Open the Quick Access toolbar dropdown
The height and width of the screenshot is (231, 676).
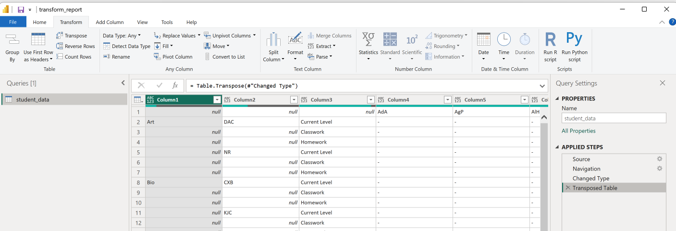(x=30, y=10)
